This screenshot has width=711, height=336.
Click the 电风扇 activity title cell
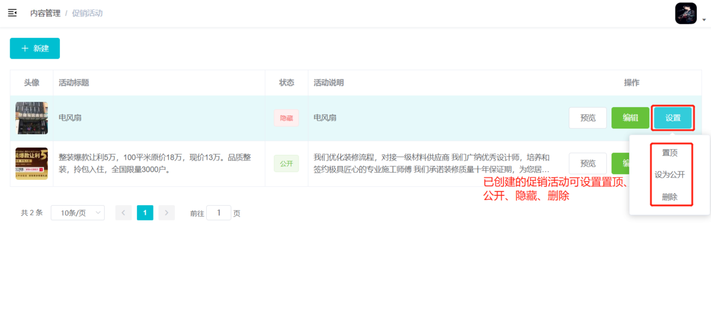pos(70,118)
